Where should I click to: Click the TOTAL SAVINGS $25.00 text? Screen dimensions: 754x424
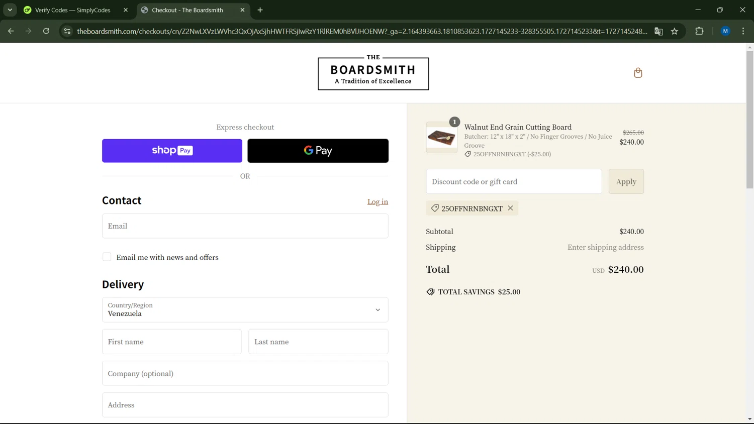pos(479,292)
